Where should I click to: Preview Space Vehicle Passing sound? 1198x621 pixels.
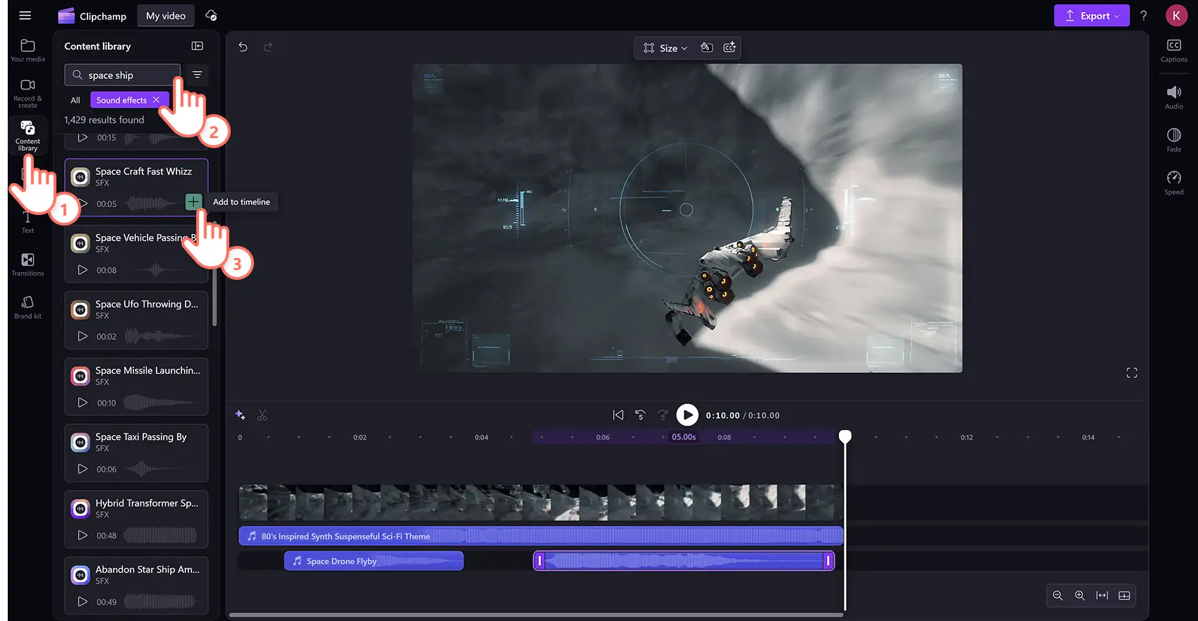coord(83,270)
